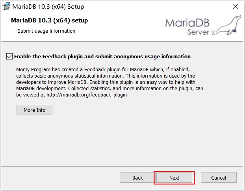Uncheck the Enable Feedback plugin checkbox

click(x=9, y=56)
